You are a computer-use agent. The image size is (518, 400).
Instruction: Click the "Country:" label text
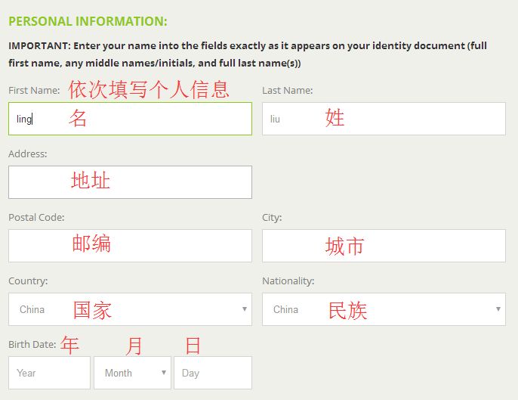pyautogui.click(x=28, y=281)
